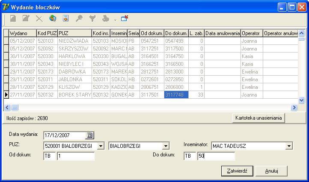Click the application icon in title bar

coord(6,7)
